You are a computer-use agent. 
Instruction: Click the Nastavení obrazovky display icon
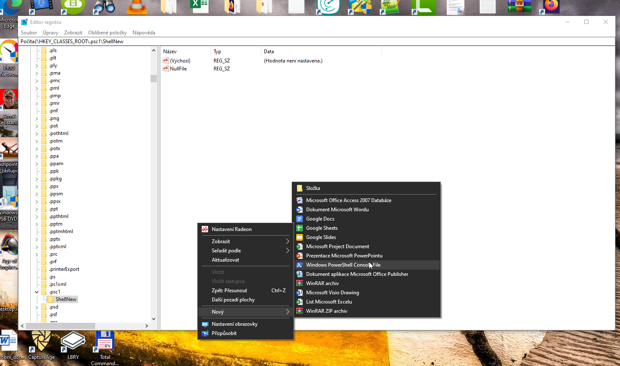205,324
